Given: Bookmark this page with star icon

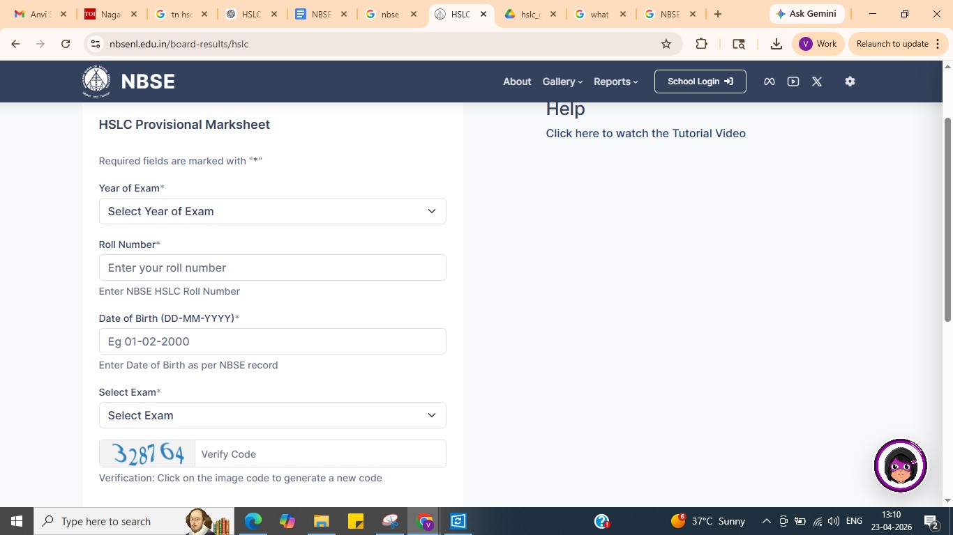Looking at the screenshot, I should click(x=666, y=44).
